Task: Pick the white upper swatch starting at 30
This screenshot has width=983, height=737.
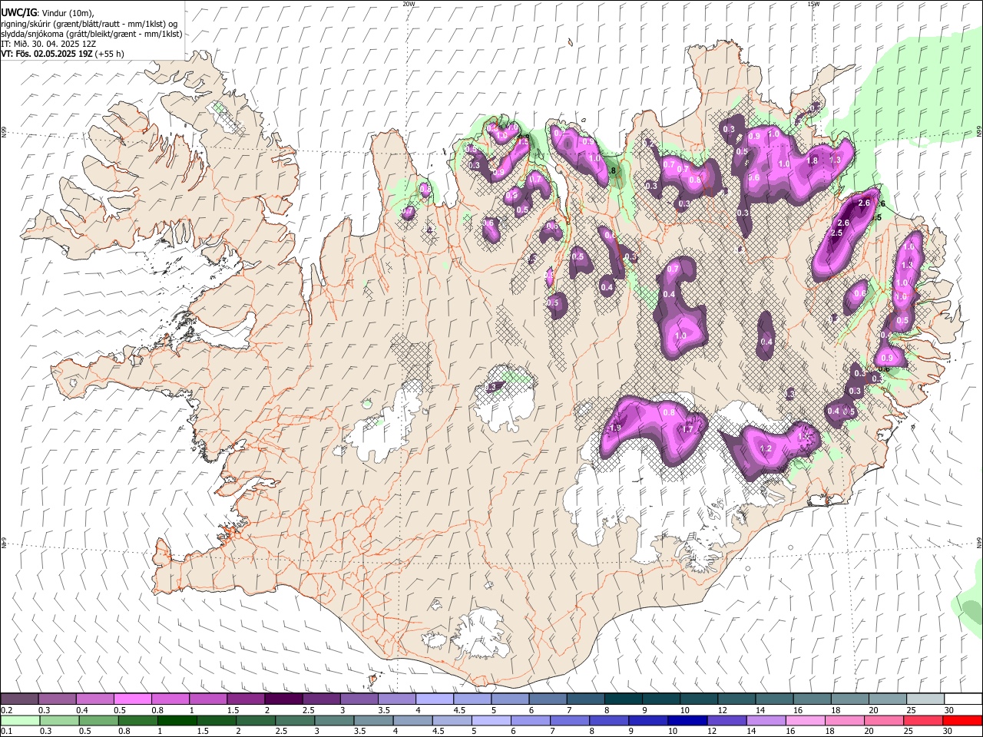Action: pos(963,699)
